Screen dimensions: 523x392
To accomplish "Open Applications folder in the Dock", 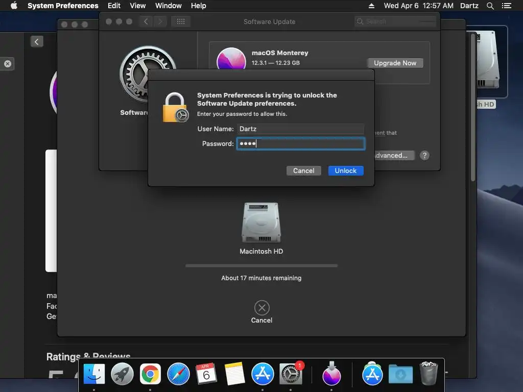I will [372, 374].
